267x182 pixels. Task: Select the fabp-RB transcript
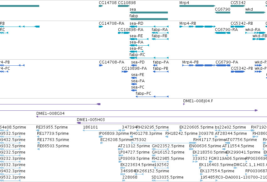tap(160, 39)
